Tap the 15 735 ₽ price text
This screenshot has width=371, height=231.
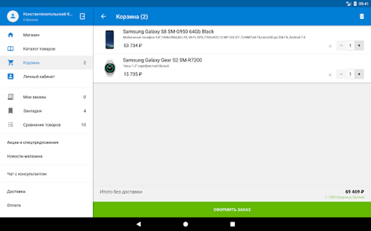click(x=133, y=74)
